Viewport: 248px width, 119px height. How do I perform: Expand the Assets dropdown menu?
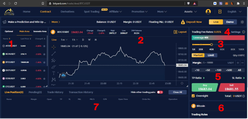tap(190, 12)
